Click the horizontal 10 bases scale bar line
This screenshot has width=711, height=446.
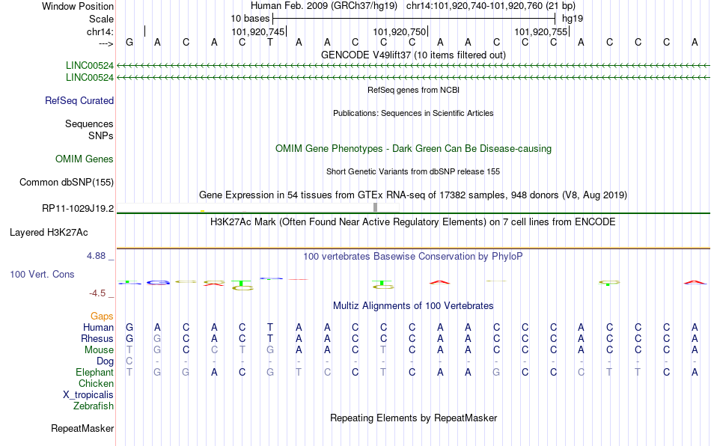[414, 19]
